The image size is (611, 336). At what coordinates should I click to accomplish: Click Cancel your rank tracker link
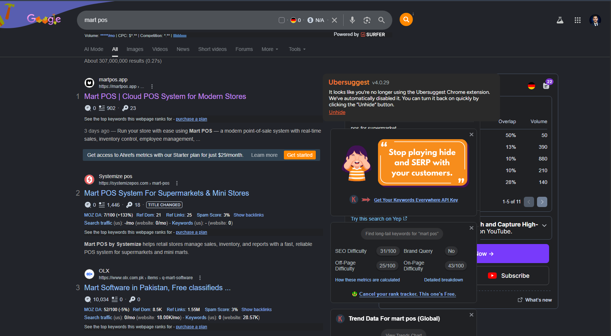click(407, 294)
